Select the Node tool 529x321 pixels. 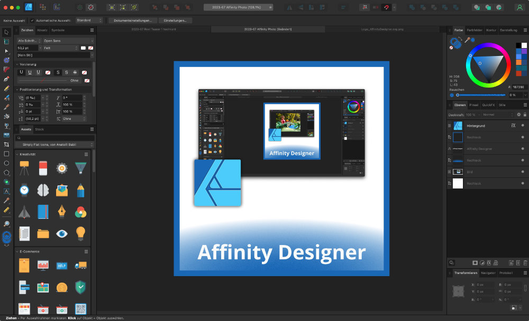click(x=6, y=51)
